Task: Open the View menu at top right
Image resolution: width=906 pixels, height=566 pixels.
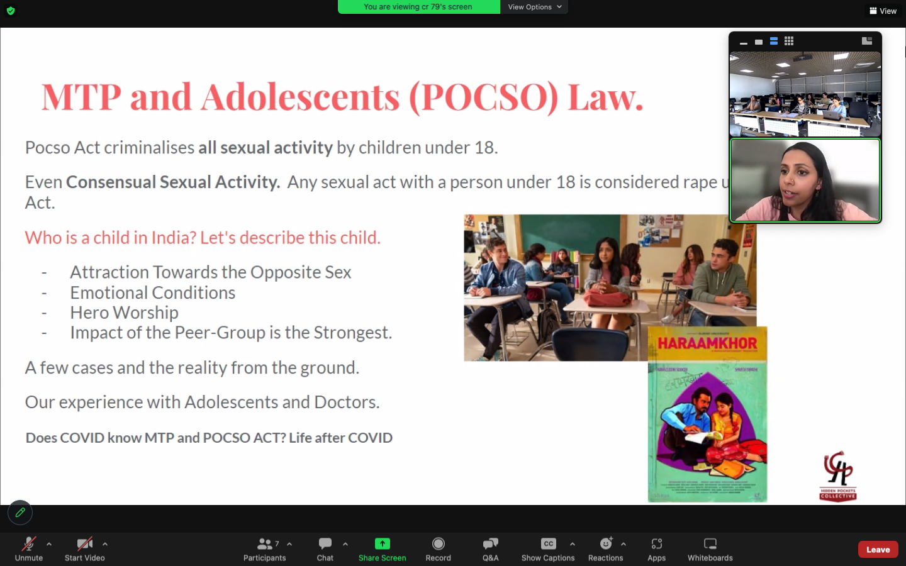Action: coord(883,11)
